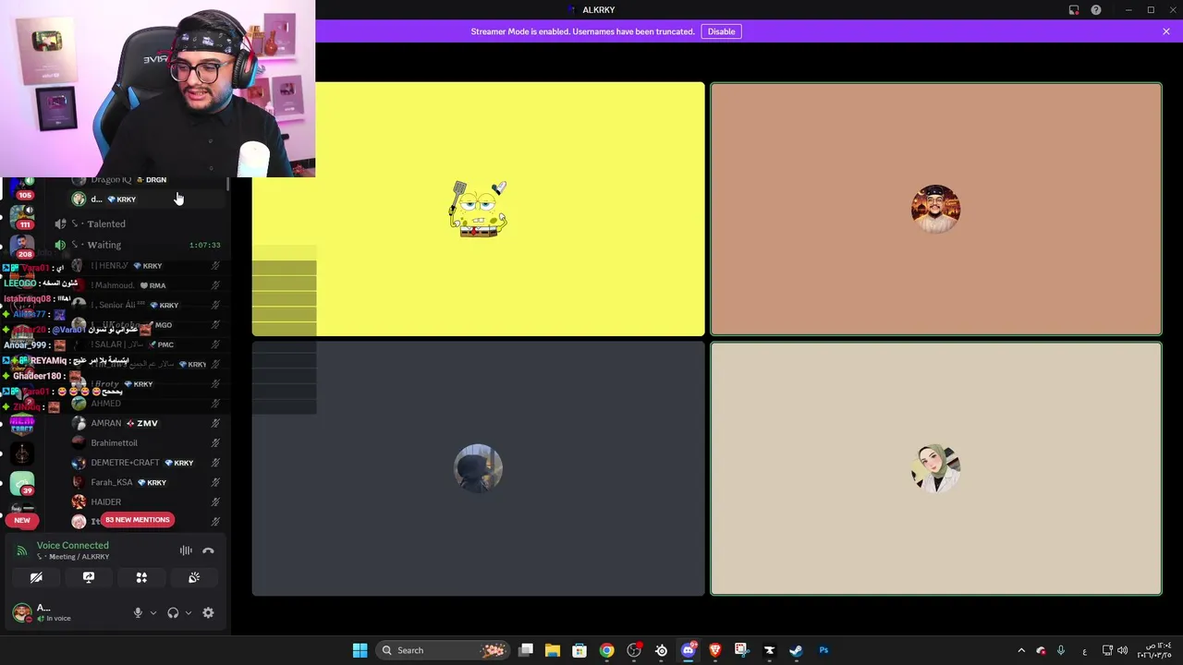
Task: Open OBS Studio from the taskbar
Action: [x=634, y=650]
